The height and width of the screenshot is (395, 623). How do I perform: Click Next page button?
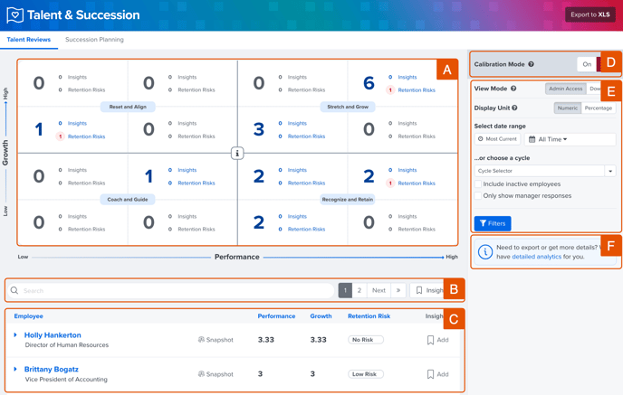click(379, 290)
